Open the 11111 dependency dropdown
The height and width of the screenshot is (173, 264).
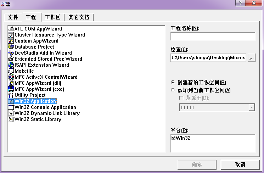[x=252, y=107]
